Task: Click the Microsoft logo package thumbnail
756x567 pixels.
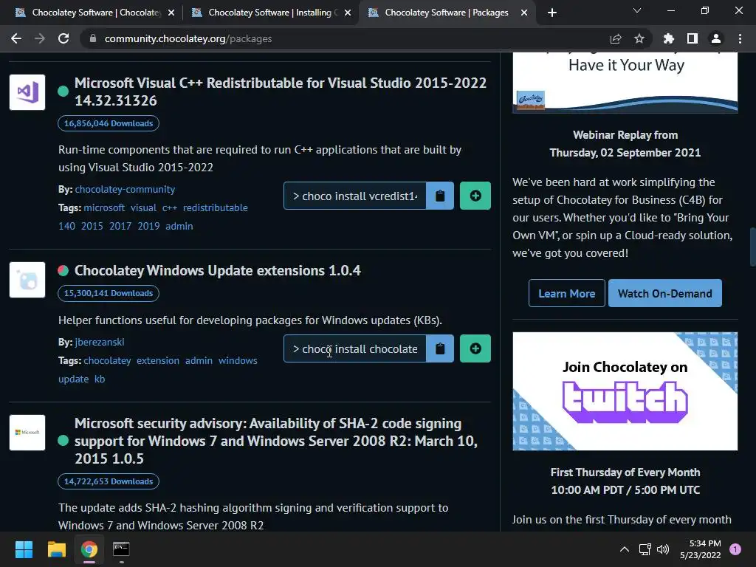Action: click(x=27, y=433)
